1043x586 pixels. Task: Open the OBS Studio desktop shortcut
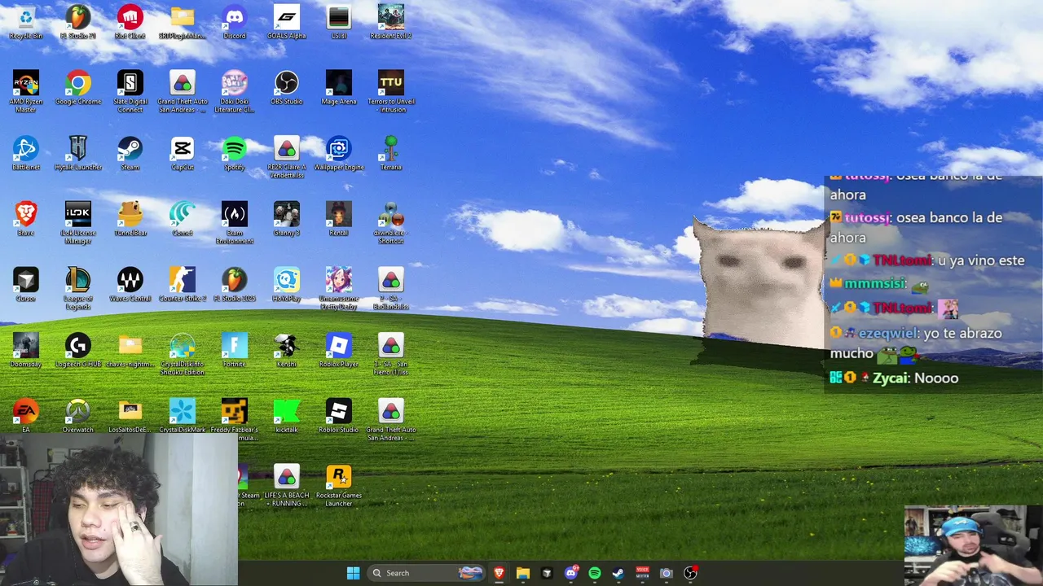tap(287, 88)
